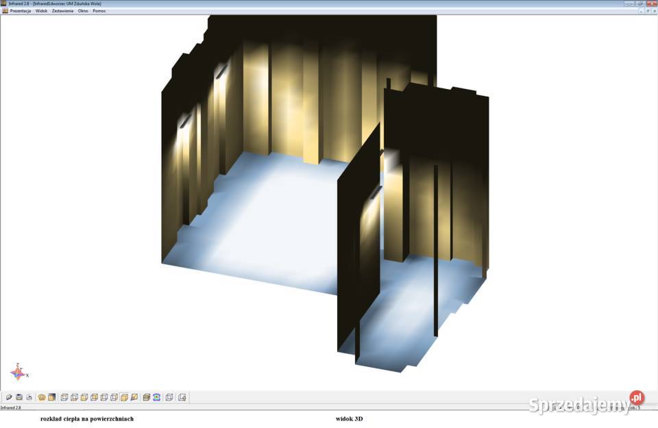Click the orange round icon after print
658x428 pixels.
[x=42, y=397]
